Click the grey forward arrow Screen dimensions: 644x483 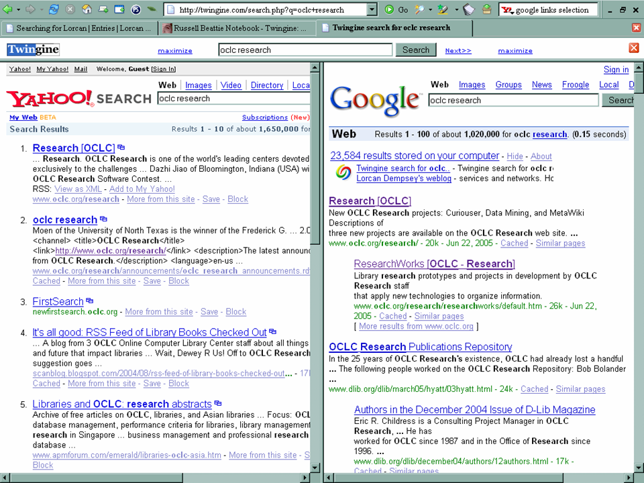[x=30, y=9]
